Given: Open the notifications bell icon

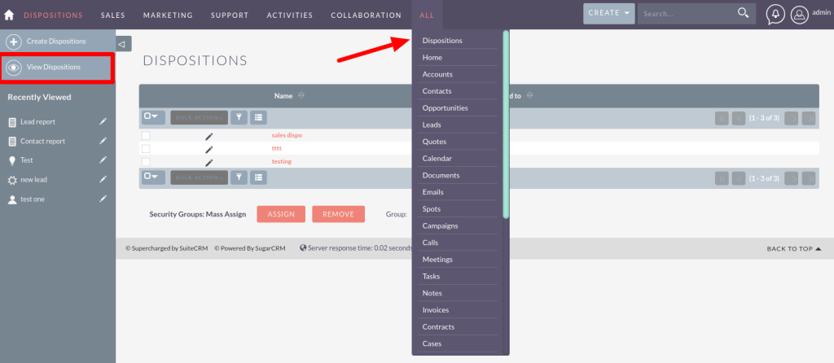Looking at the screenshot, I should pos(775,15).
